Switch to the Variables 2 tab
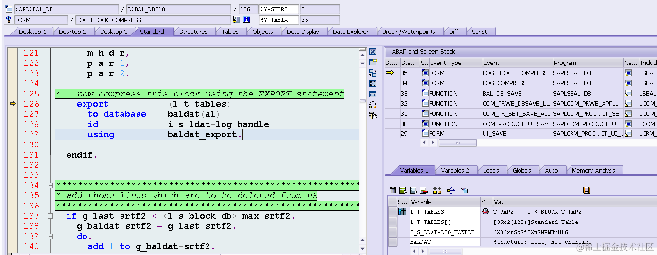This screenshot has height=255, width=657. click(x=455, y=170)
